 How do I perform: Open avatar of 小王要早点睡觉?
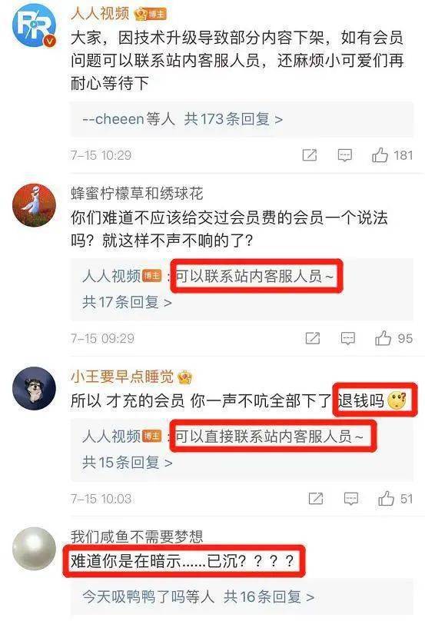click(35, 388)
